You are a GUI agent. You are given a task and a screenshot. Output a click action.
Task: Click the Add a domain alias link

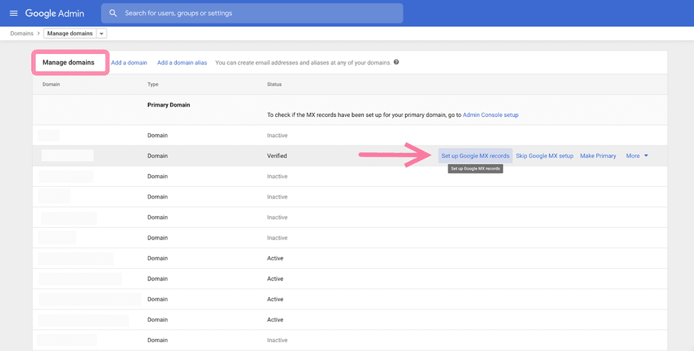coord(182,62)
